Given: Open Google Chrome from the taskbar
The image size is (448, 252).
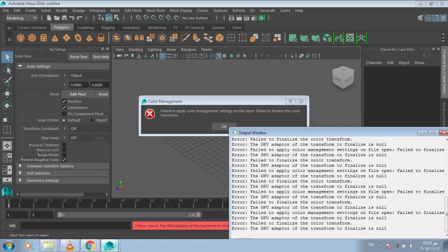Looking at the screenshot, I should [90, 245].
